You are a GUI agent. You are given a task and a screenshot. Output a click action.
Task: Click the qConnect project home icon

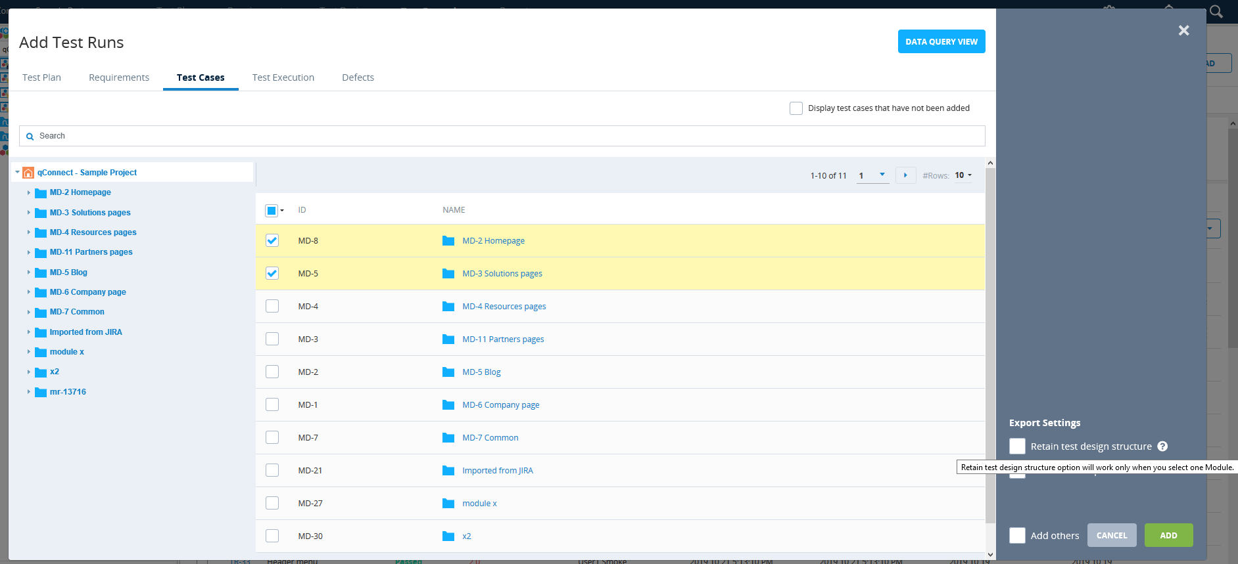coord(28,173)
